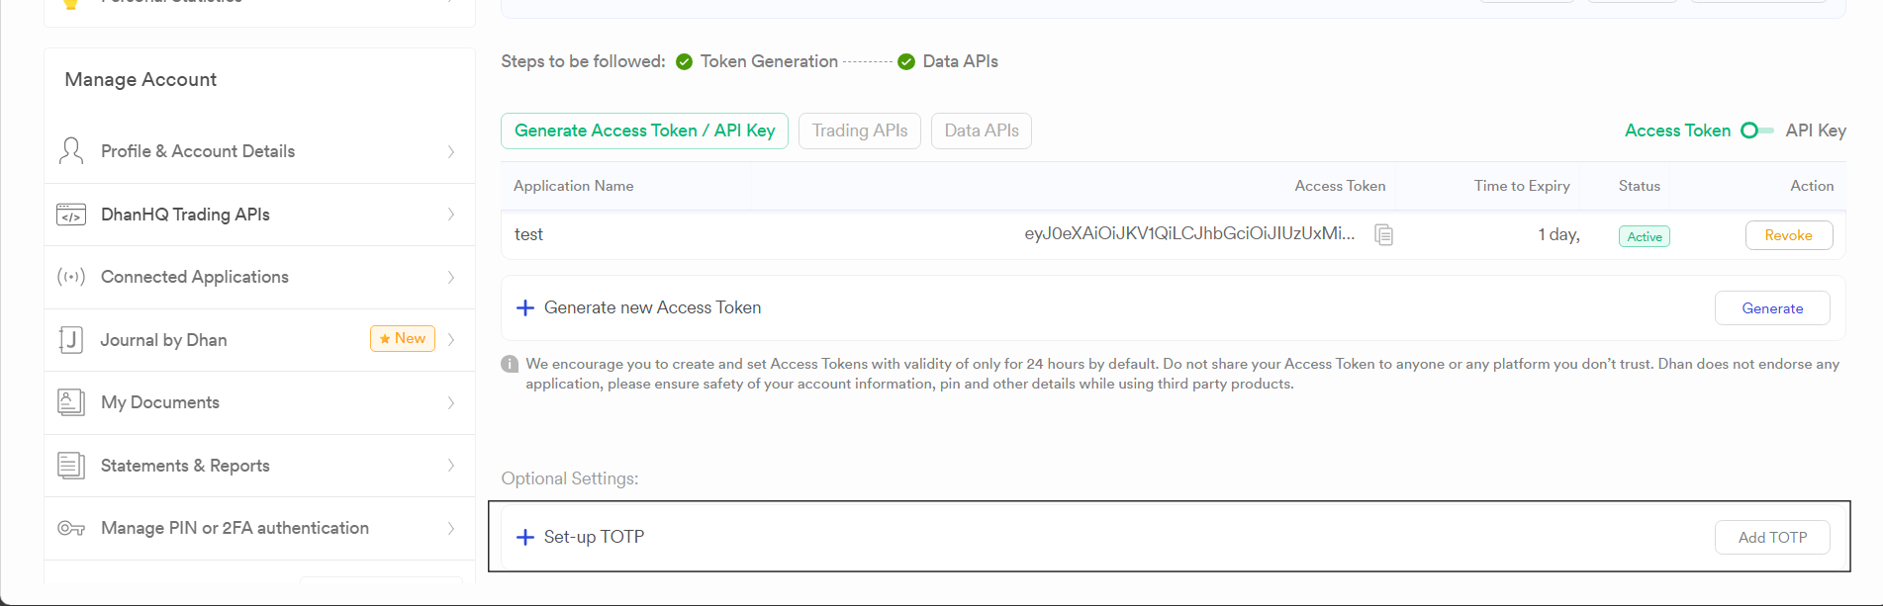
Task: Click the Profile & Account Details person icon
Action: click(71, 151)
